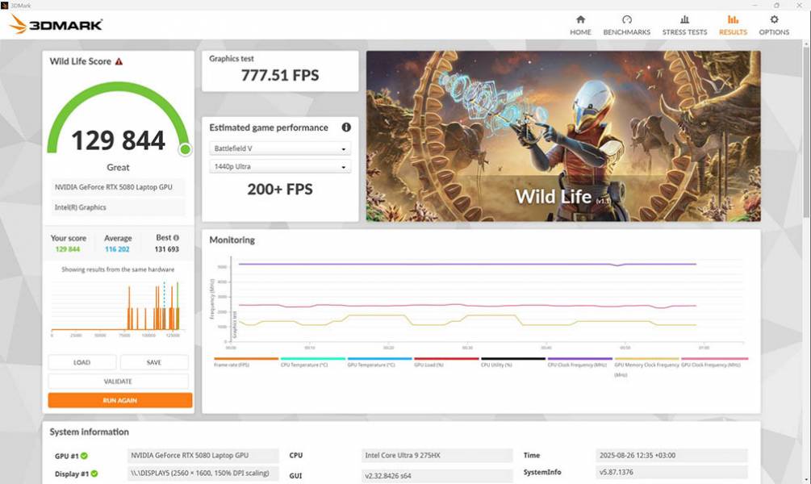Toggle CPU Temperature series in monitoring legend
Screen dimensions: 811x484
coord(304,365)
